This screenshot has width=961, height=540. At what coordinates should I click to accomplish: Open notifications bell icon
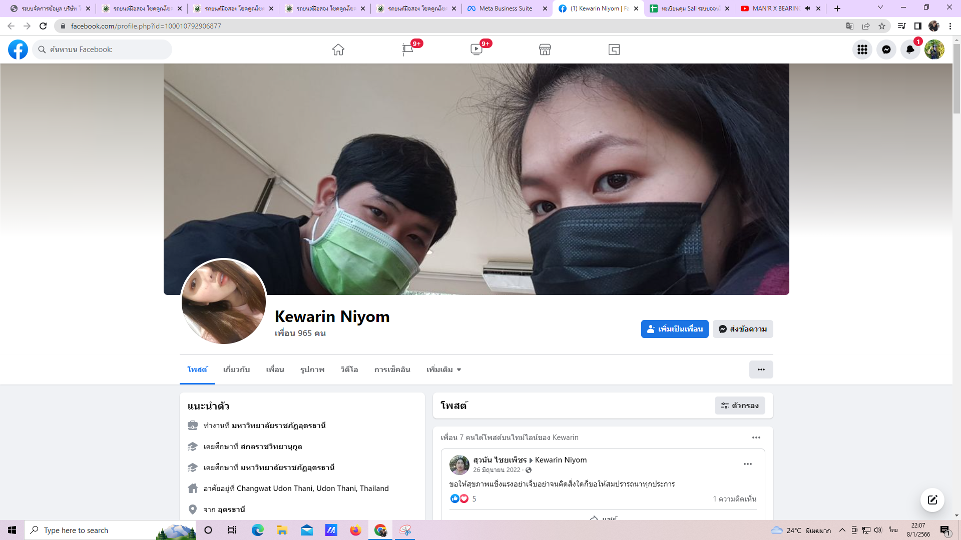tap(910, 49)
